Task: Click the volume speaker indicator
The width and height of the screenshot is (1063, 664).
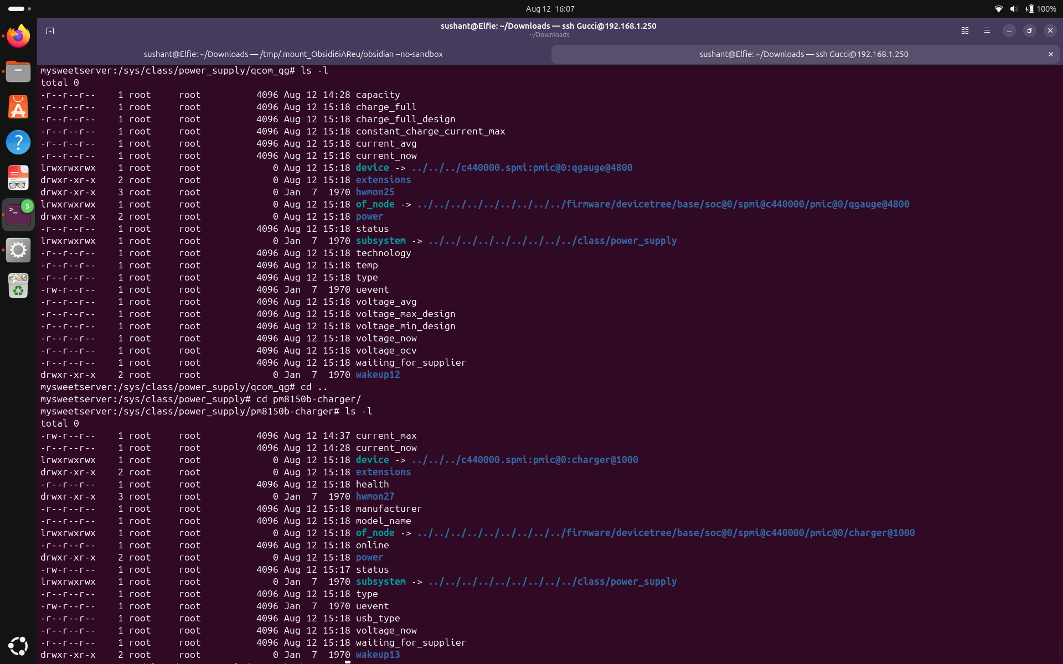Action: [1014, 9]
